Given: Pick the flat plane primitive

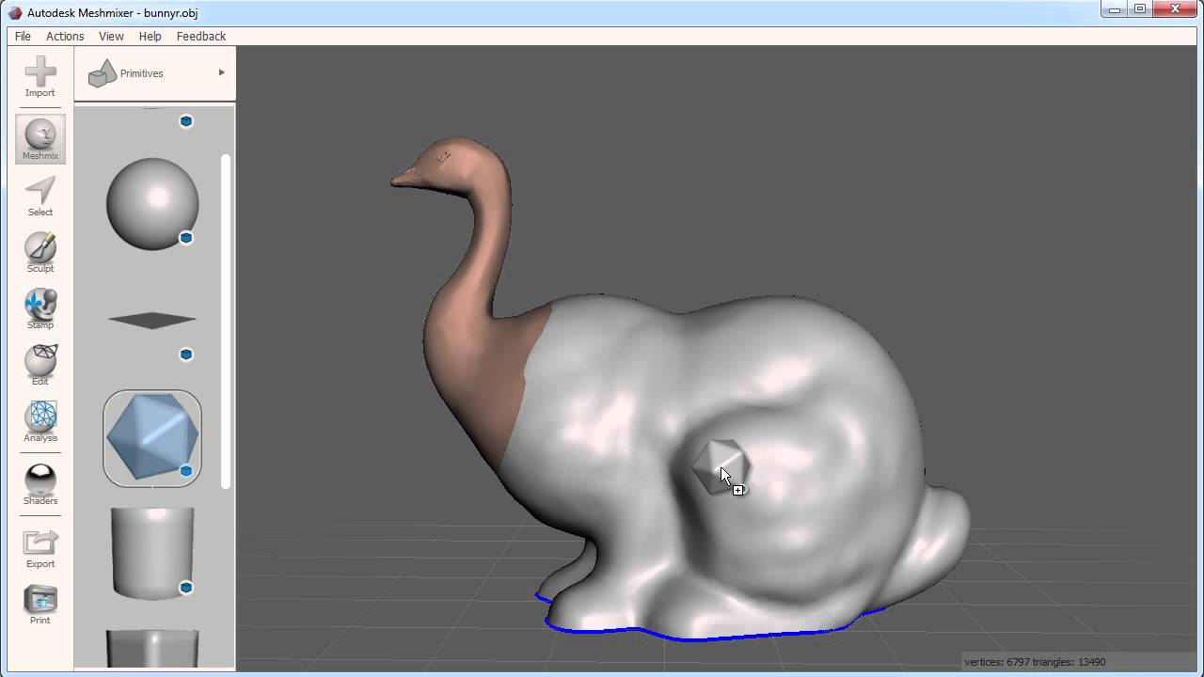Looking at the screenshot, I should tap(152, 321).
